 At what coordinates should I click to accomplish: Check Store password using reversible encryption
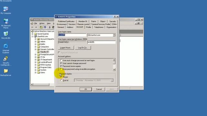point(61,69)
